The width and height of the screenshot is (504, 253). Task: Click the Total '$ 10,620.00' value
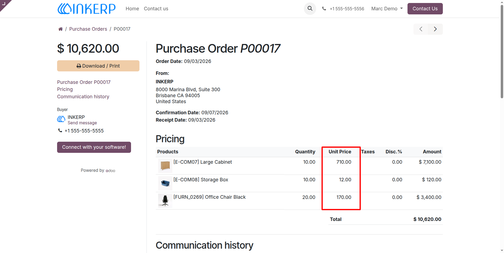[427, 219]
